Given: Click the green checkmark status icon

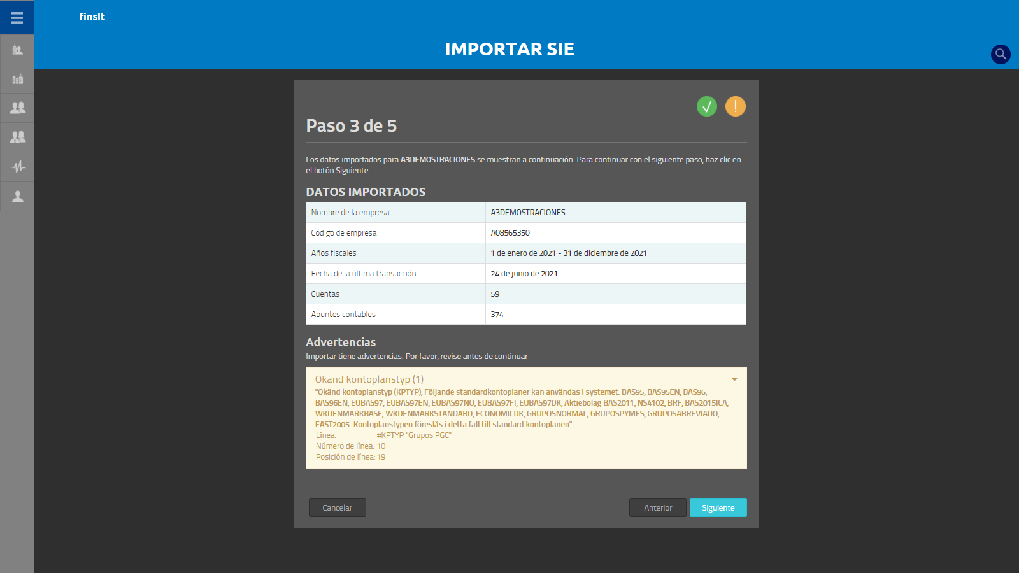Looking at the screenshot, I should pos(707,106).
